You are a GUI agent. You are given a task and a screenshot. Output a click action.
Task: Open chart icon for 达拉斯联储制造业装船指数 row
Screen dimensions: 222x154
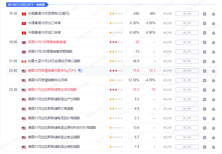214,147
